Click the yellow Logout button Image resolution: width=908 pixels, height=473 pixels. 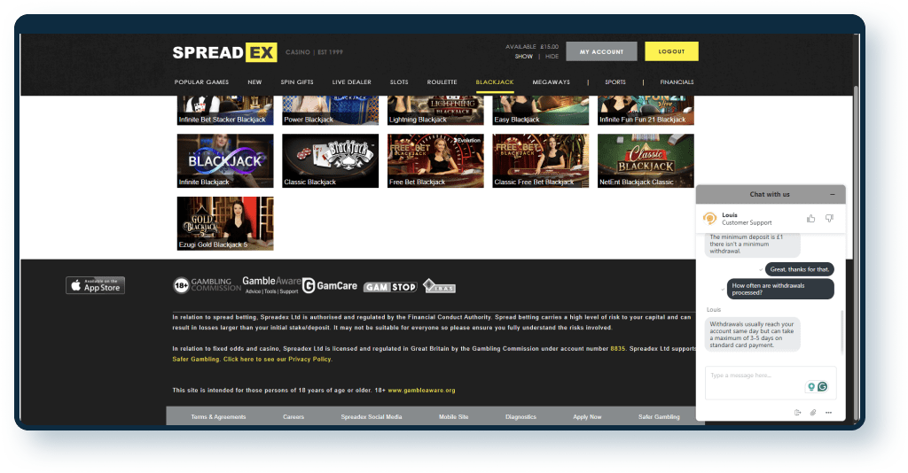[x=672, y=51]
